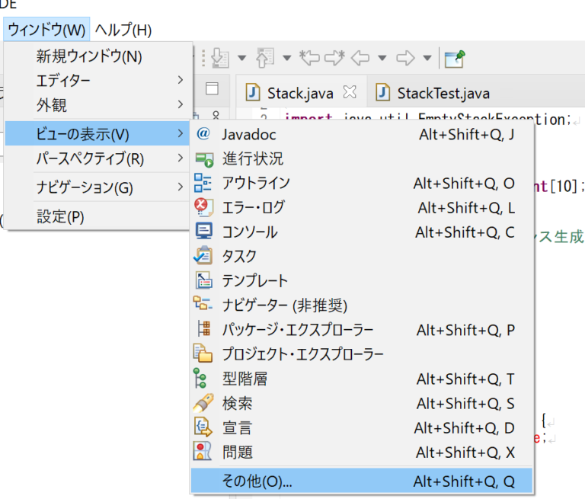Open the Javadoc view
Screen dimensions: 585x499
tap(249, 135)
